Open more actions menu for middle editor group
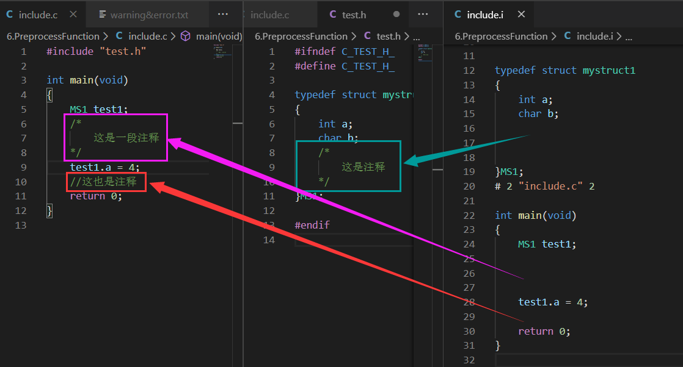This screenshot has width=683, height=367. point(423,15)
